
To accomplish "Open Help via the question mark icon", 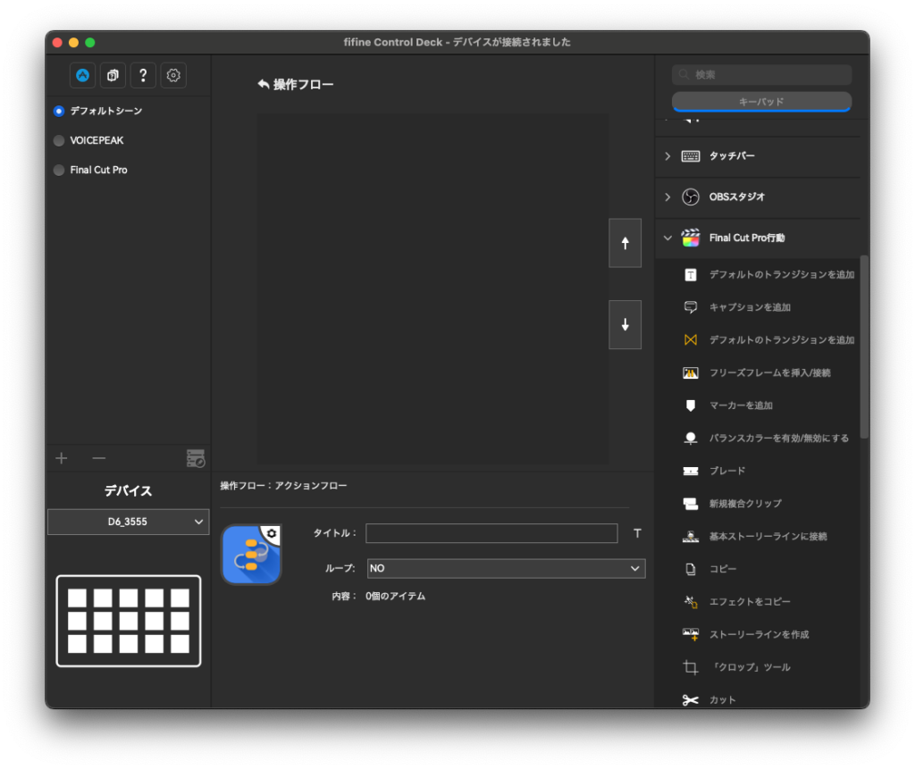I will 143,75.
